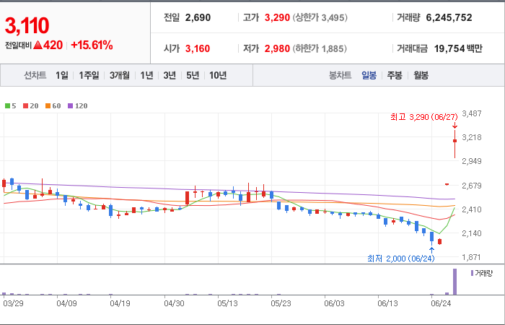The height and width of the screenshot is (325, 505).
Task: Click the 저가 value 2,980
Action: [x=277, y=48]
